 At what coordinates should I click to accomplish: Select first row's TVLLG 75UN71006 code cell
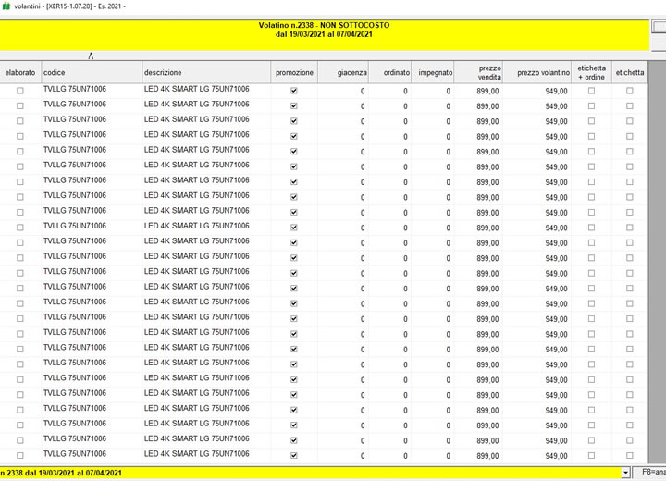click(x=92, y=89)
